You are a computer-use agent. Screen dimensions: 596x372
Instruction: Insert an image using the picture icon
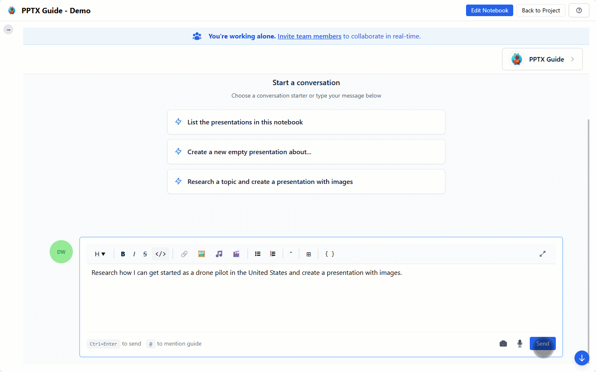(x=202, y=254)
